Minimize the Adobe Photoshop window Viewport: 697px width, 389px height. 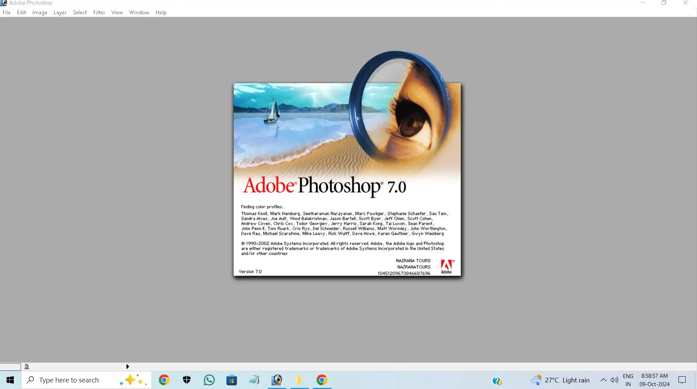point(643,3)
